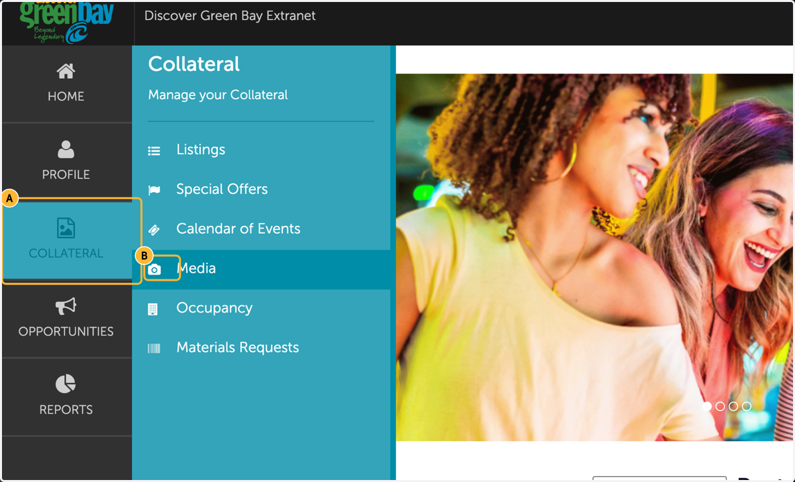795x482 pixels.
Task: Click the Home house icon
Action: click(66, 71)
